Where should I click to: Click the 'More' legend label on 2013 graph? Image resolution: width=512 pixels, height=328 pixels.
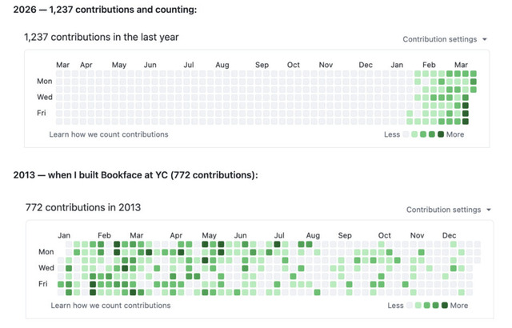[459, 306]
